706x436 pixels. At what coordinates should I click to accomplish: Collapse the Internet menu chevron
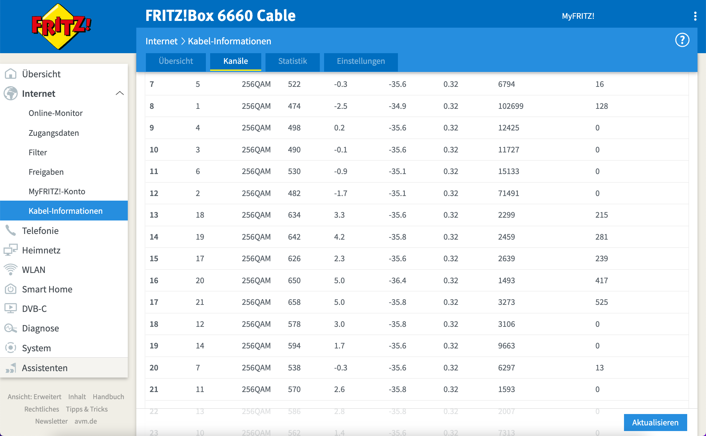coord(120,93)
